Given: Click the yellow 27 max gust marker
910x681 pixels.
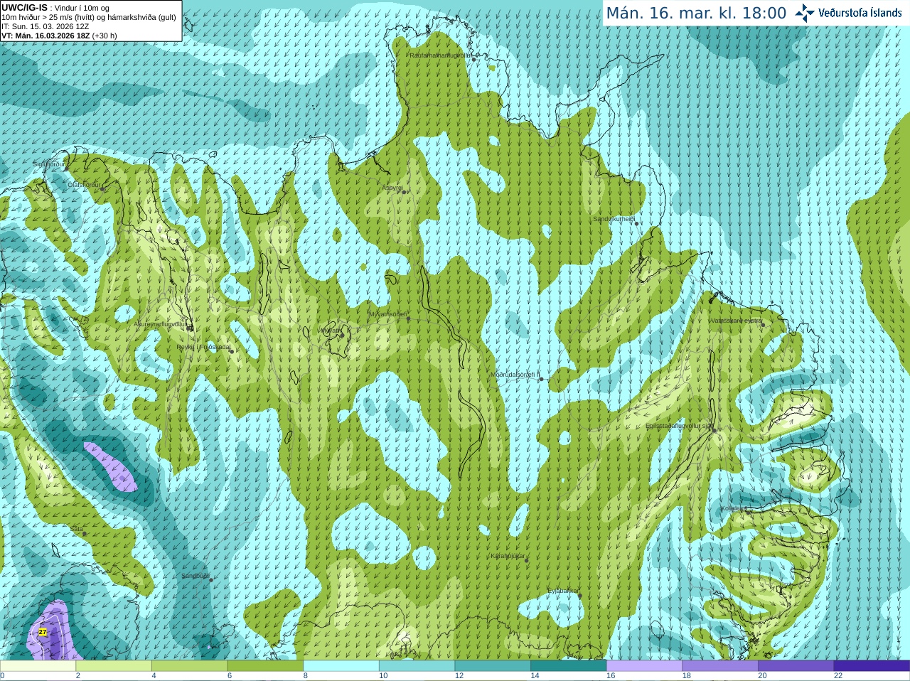Looking at the screenshot, I should 43,632.
